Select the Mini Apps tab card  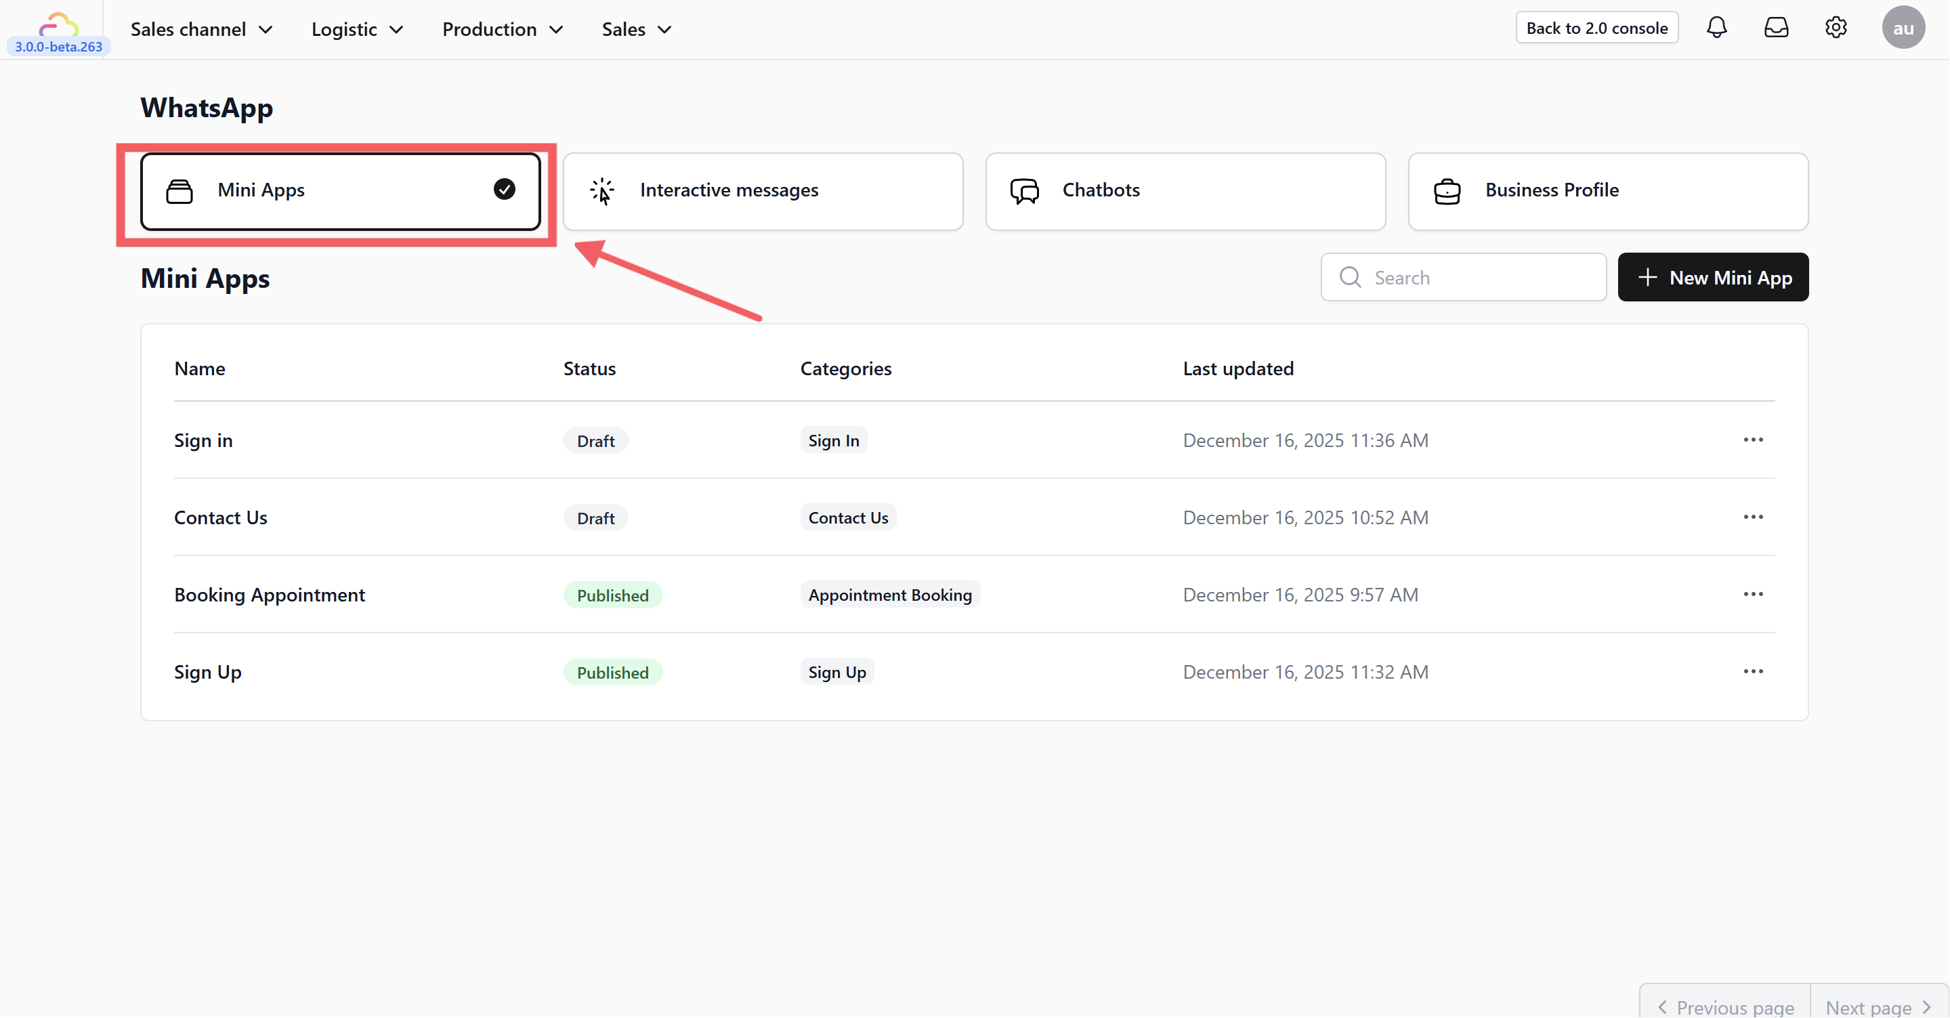(x=341, y=192)
